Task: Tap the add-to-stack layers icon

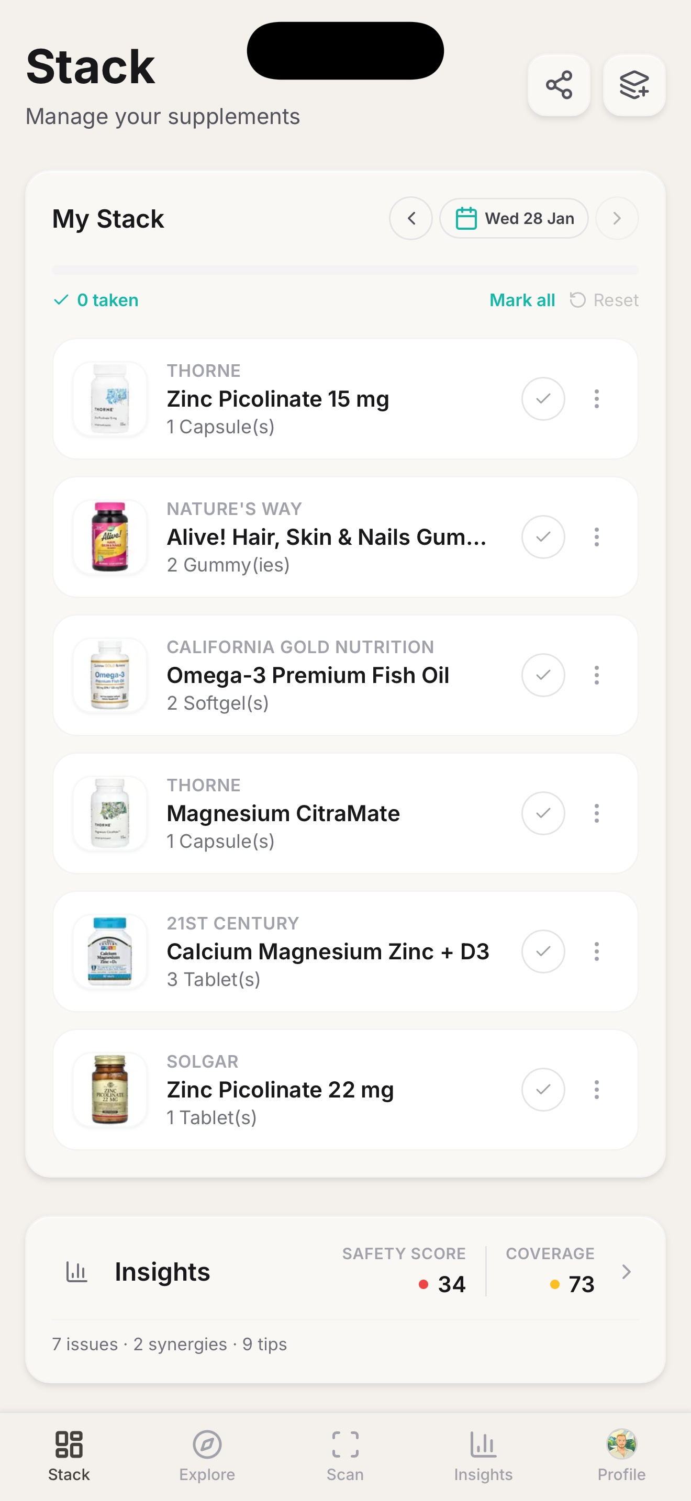Action: [x=634, y=85]
